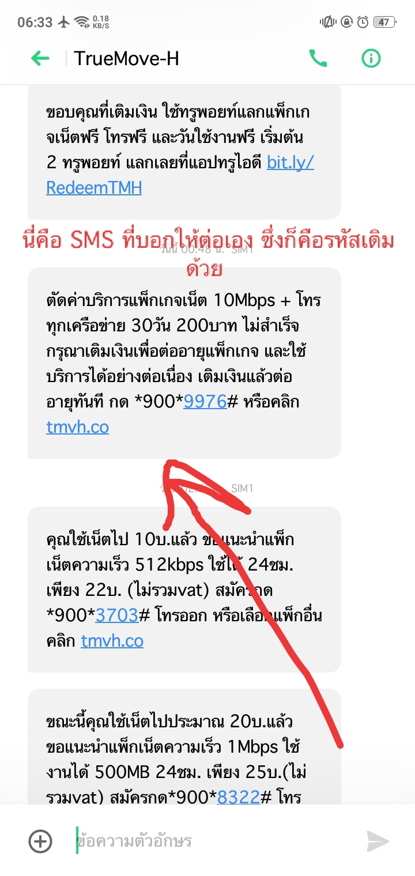Open the tmvh.co link in the 512kbps message

coord(112,640)
